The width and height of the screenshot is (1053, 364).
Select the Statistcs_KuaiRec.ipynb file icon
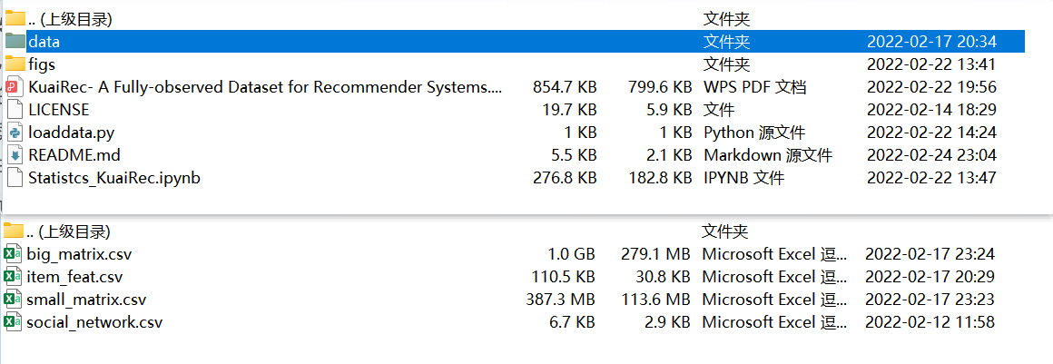tap(15, 178)
